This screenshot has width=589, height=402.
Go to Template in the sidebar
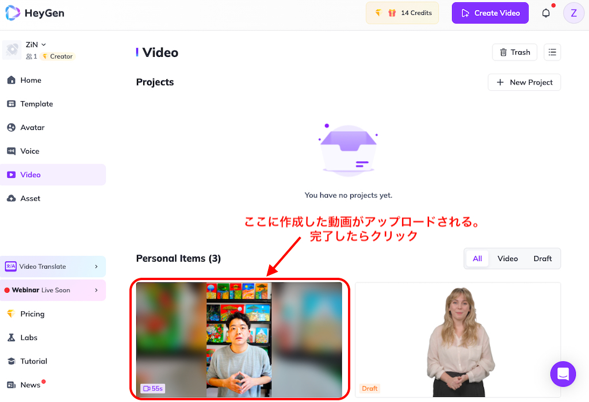[37, 104]
